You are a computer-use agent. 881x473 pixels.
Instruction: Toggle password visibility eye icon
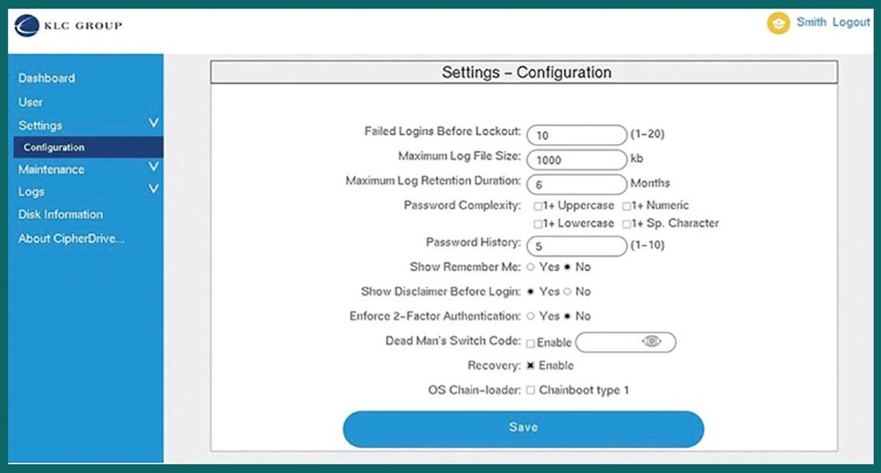(651, 342)
